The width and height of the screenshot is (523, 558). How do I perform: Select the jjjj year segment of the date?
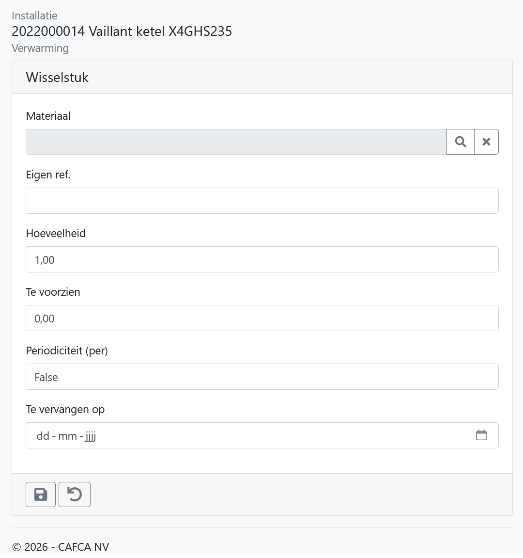pyautogui.click(x=91, y=435)
